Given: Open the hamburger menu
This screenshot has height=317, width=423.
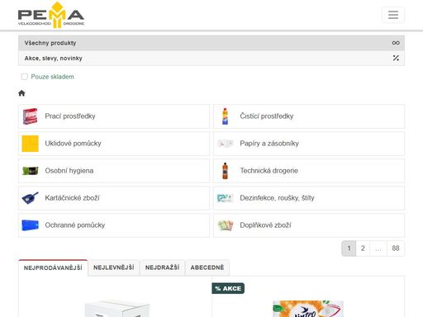Looking at the screenshot, I should pyautogui.click(x=393, y=15).
